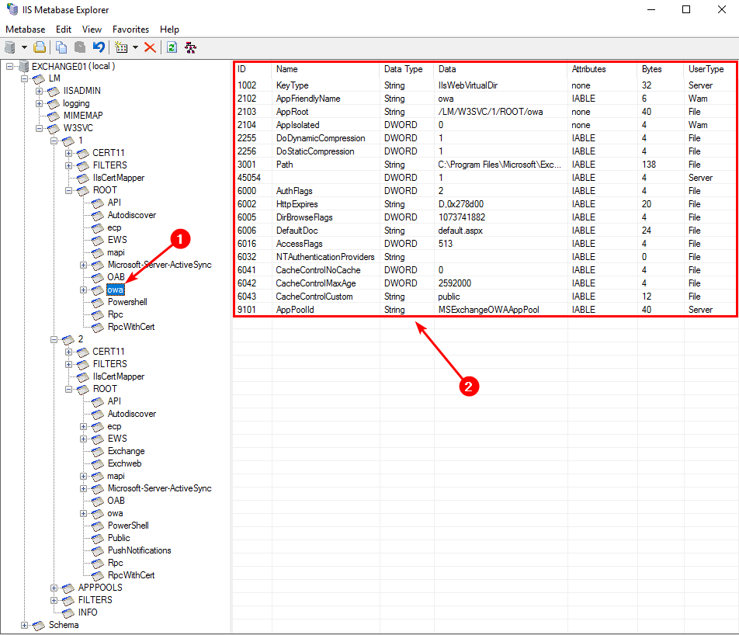Open the Metabase menu
The height and width of the screenshot is (635, 739).
coord(26,29)
